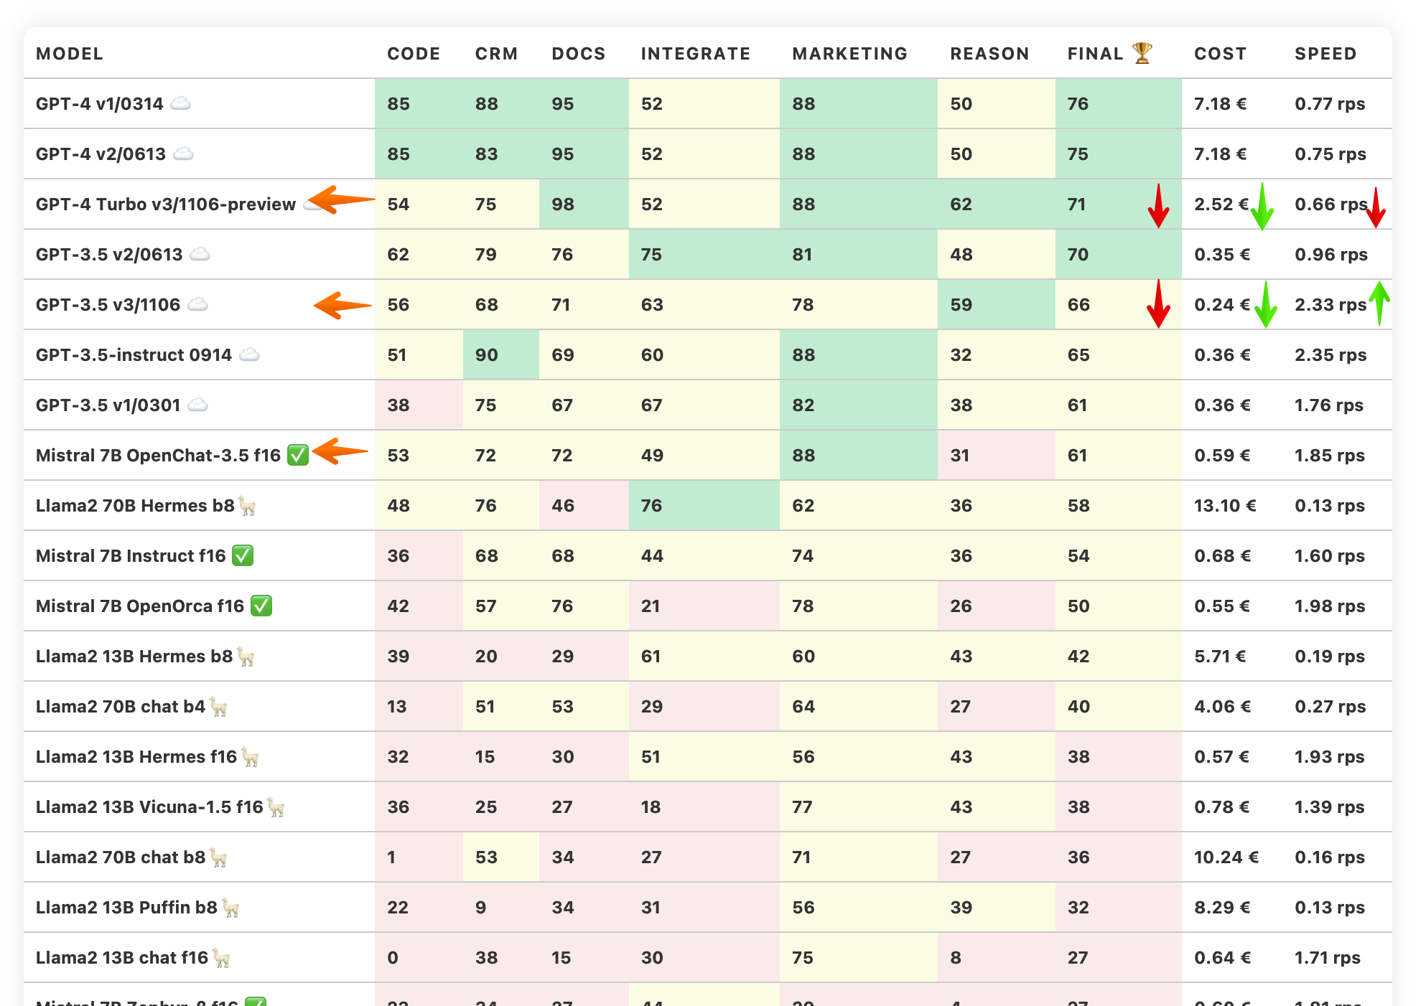Select the GPT-3.5 v2/0613 model name
The image size is (1426, 1006).
[x=109, y=255]
